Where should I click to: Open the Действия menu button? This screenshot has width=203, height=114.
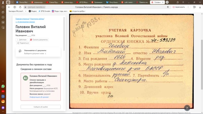coord(22,40)
